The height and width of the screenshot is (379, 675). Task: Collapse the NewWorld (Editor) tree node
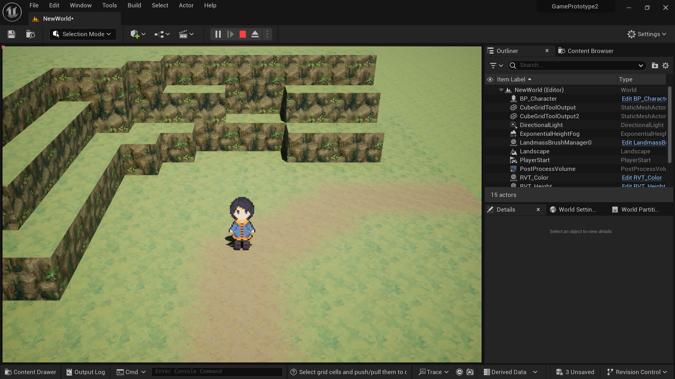pos(501,90)
